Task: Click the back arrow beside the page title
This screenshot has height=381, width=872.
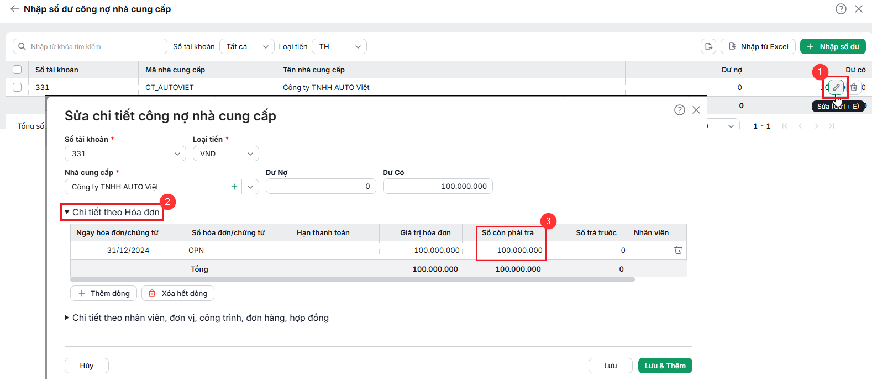Action: coord(14,9)
